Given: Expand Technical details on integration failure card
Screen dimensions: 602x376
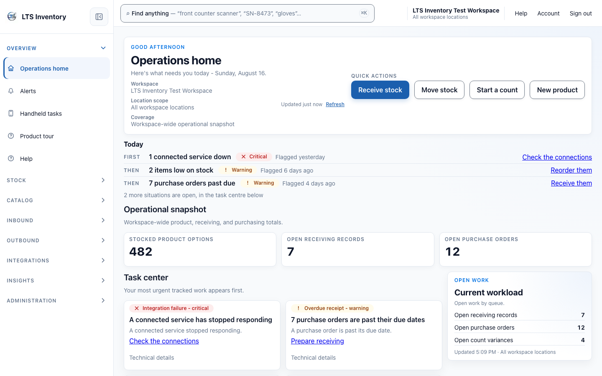Looking at the screenshot, I should (151, 358).
